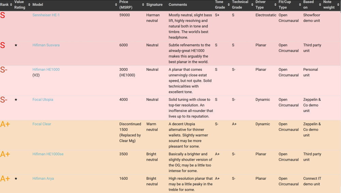Click the Focal Utopia Dynamic driver cell

click(263, 99)
